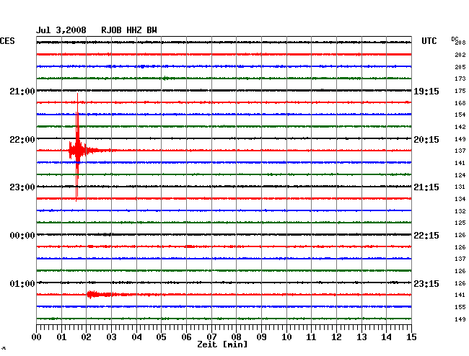Click the DC value 124
Image resolution: width=469 pixels, height=356 pixels.
click(x=460, y=175)
